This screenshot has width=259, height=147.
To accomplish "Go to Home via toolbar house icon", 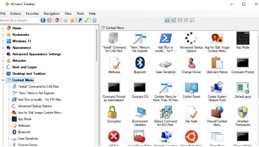I will (57, 20).
